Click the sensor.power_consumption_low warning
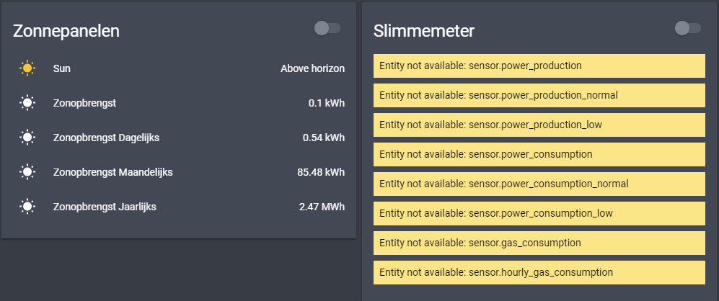Image resolution: width=719 pixels, height=301 pixels. pos(539,213)
